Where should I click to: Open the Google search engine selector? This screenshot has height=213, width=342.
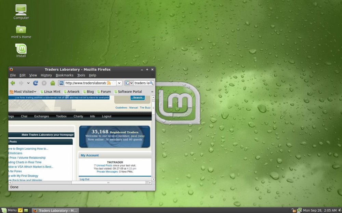129,83
